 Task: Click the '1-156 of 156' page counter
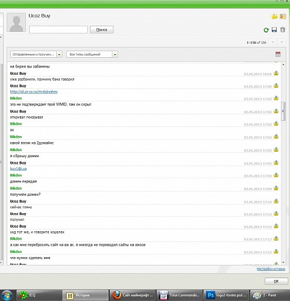[x=256, y=43]
